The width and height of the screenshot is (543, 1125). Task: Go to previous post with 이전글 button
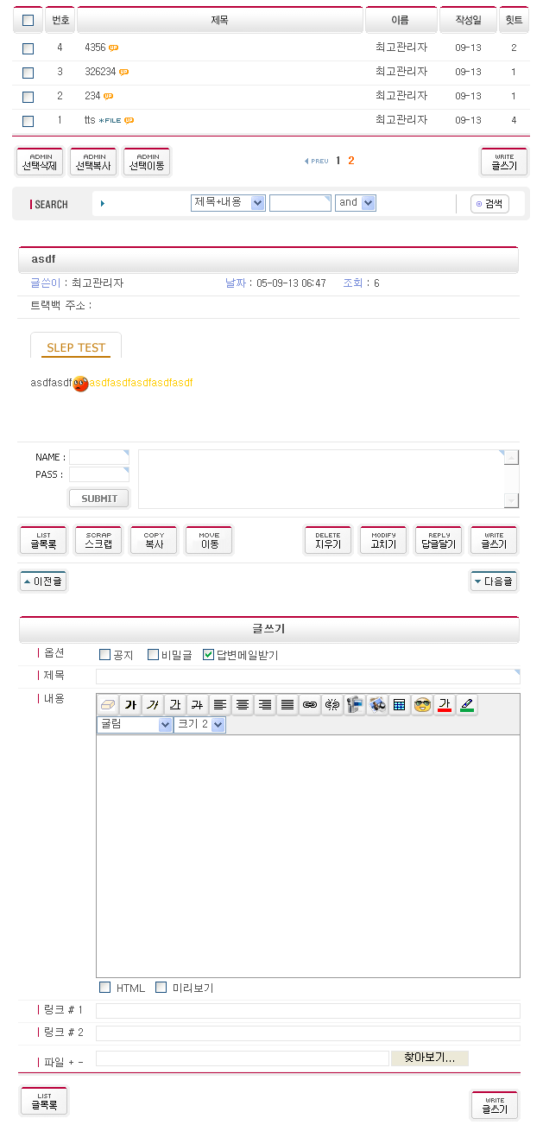[x=43, y=582]
